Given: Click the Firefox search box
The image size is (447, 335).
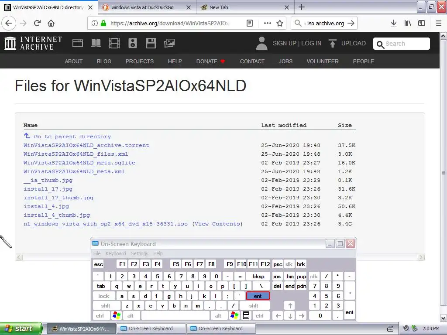Looking at the screenshot, I should (x=324, y=23).
